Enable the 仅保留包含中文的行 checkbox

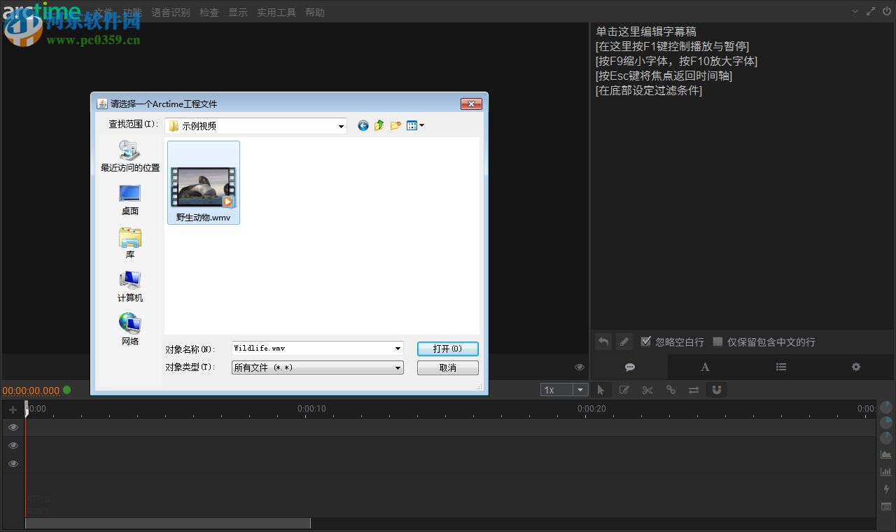click(717, 342)
